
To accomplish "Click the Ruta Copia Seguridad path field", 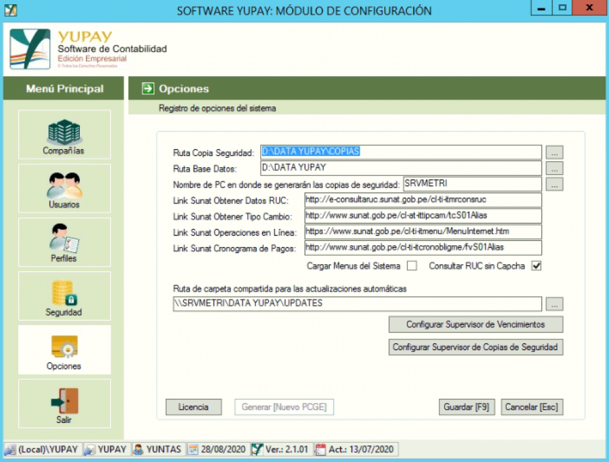I will coord(401,152).
